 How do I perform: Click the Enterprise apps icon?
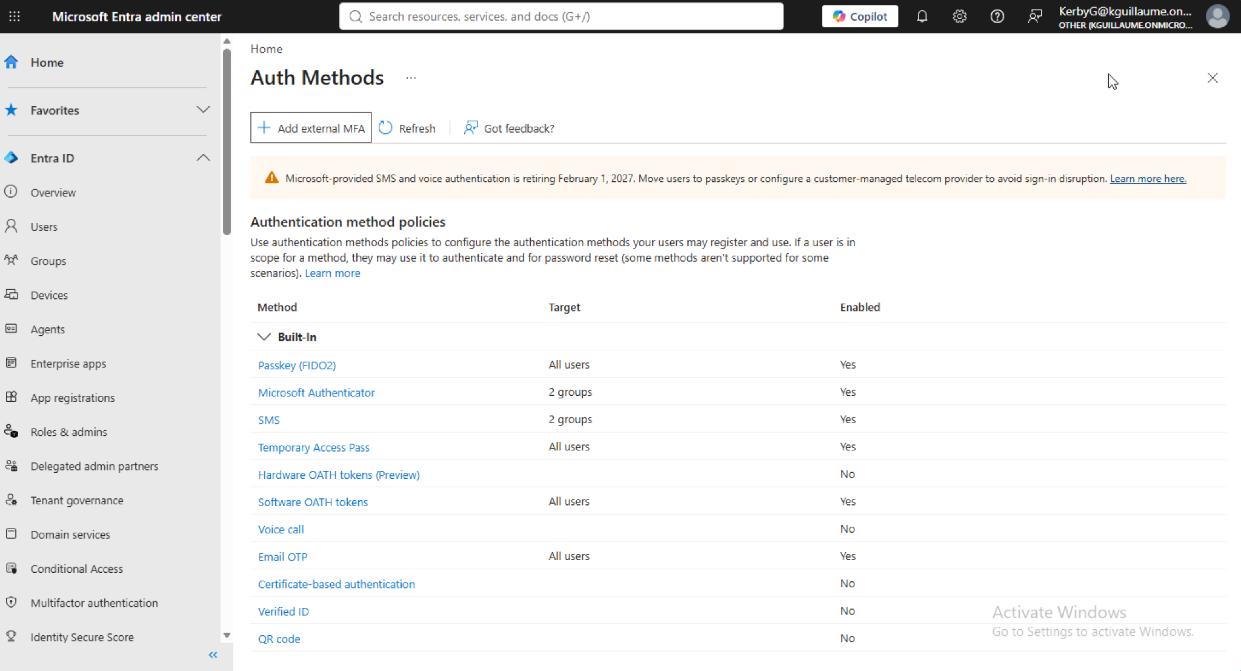tap(11, 362)
